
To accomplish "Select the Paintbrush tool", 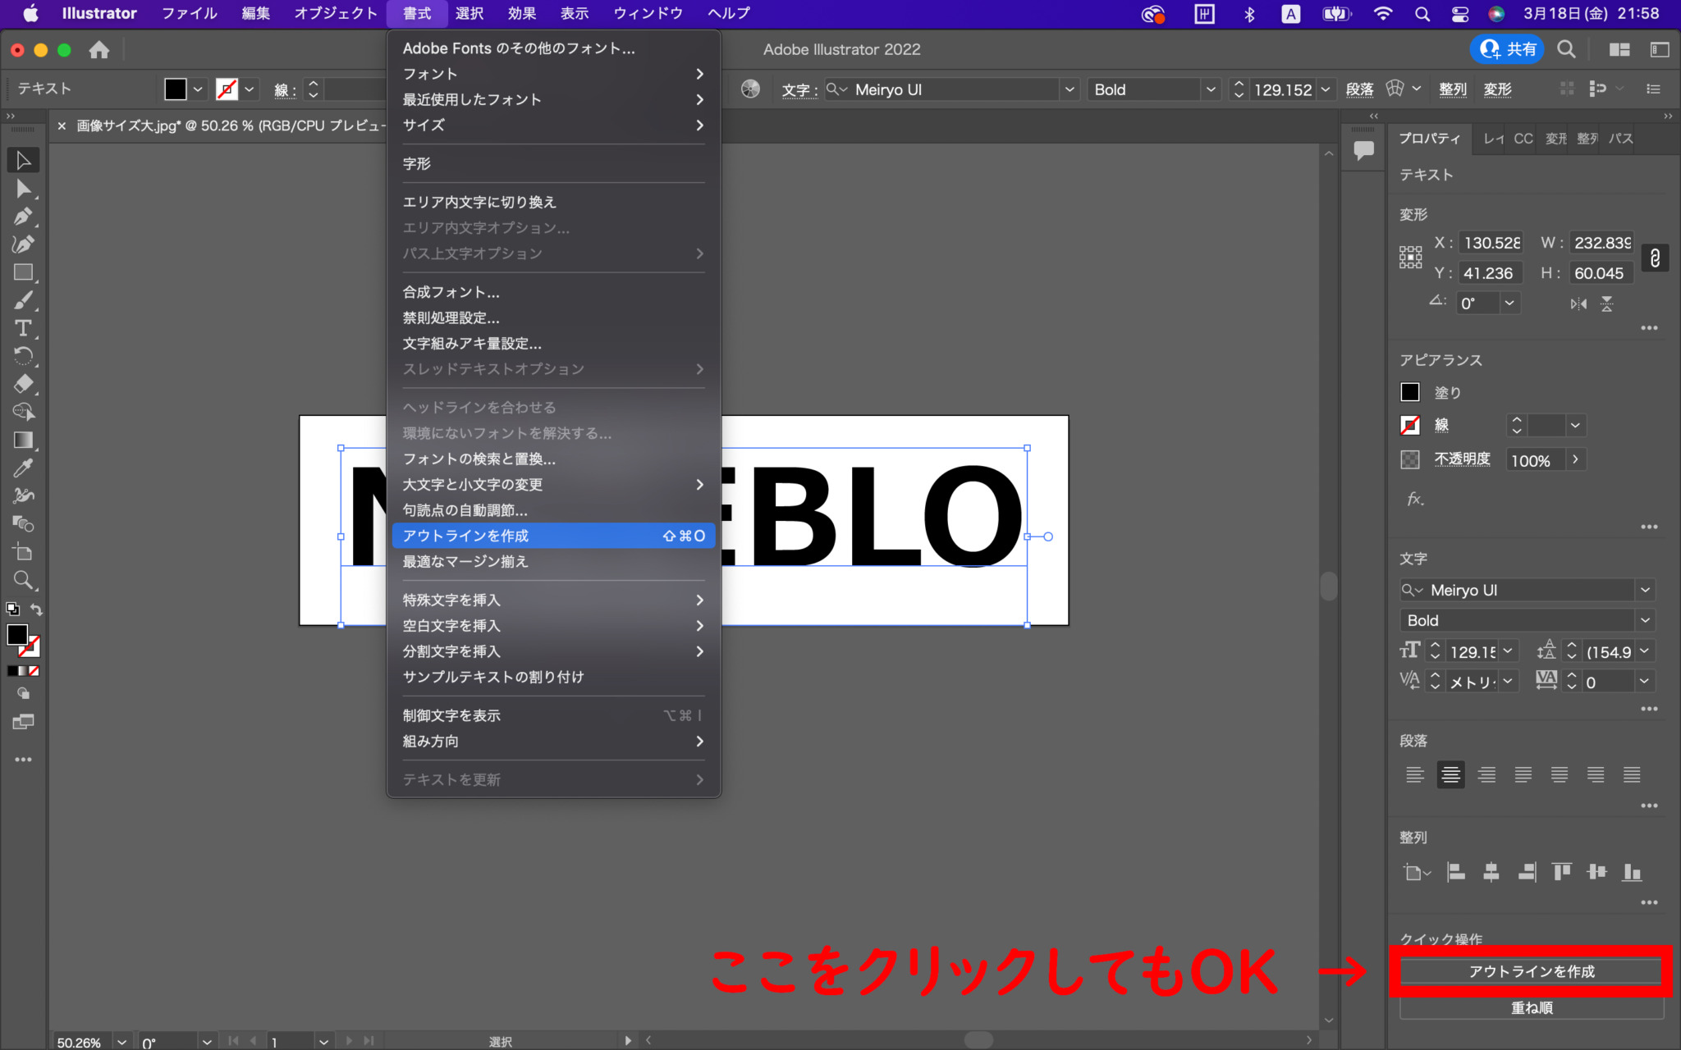I will point(23,299).
